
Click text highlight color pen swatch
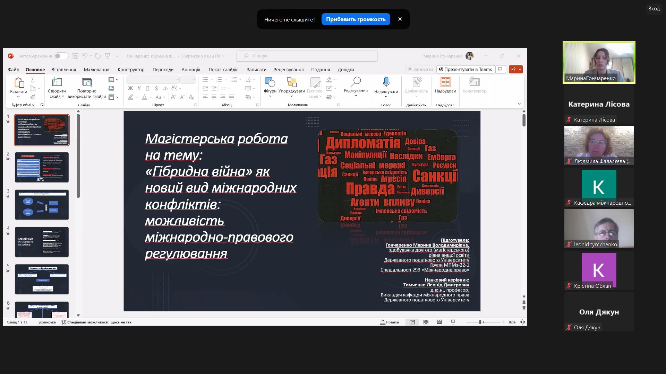pos(130,97)
